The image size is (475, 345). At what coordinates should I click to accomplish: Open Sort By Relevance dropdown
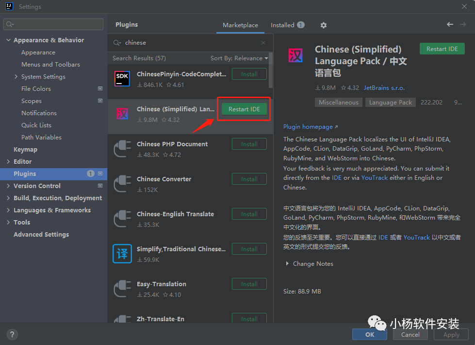point(239,58)
